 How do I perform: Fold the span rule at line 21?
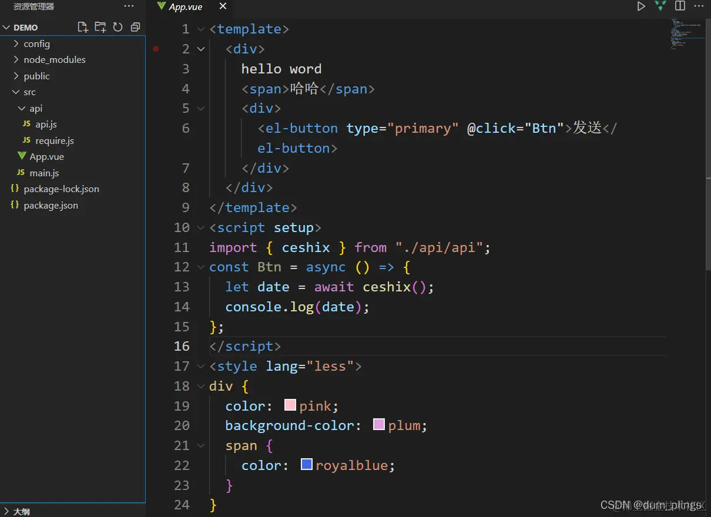(x=201, y=445)
